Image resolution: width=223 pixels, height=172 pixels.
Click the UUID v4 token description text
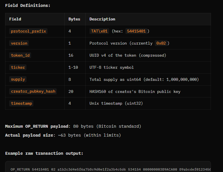point(128,55)
